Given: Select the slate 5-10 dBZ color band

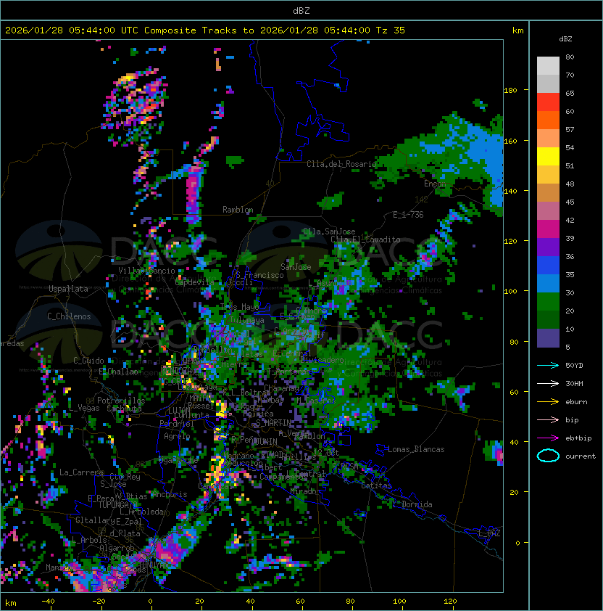Looking at the screenshot, I should 548,338.
